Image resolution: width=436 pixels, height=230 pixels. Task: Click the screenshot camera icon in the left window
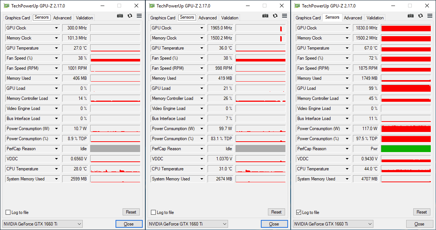point(120,16)
